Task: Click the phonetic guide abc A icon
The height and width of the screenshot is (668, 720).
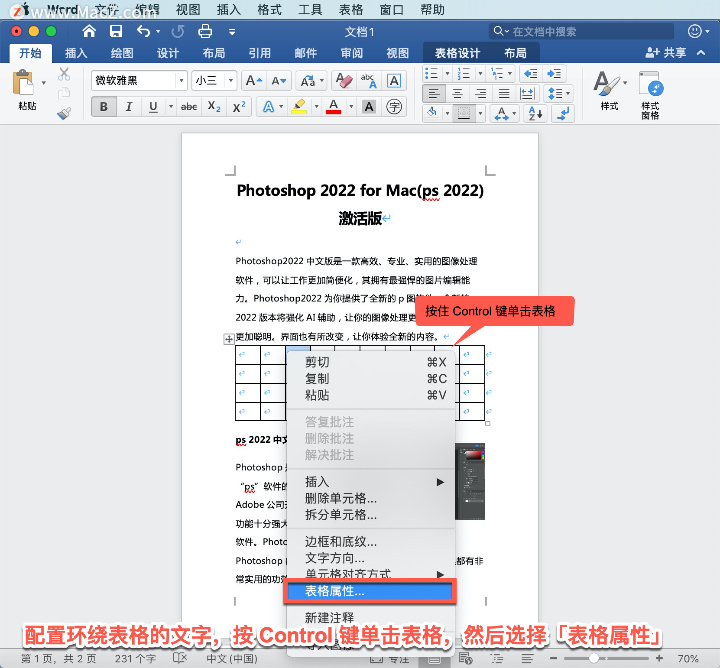Action: coord(369,81)
